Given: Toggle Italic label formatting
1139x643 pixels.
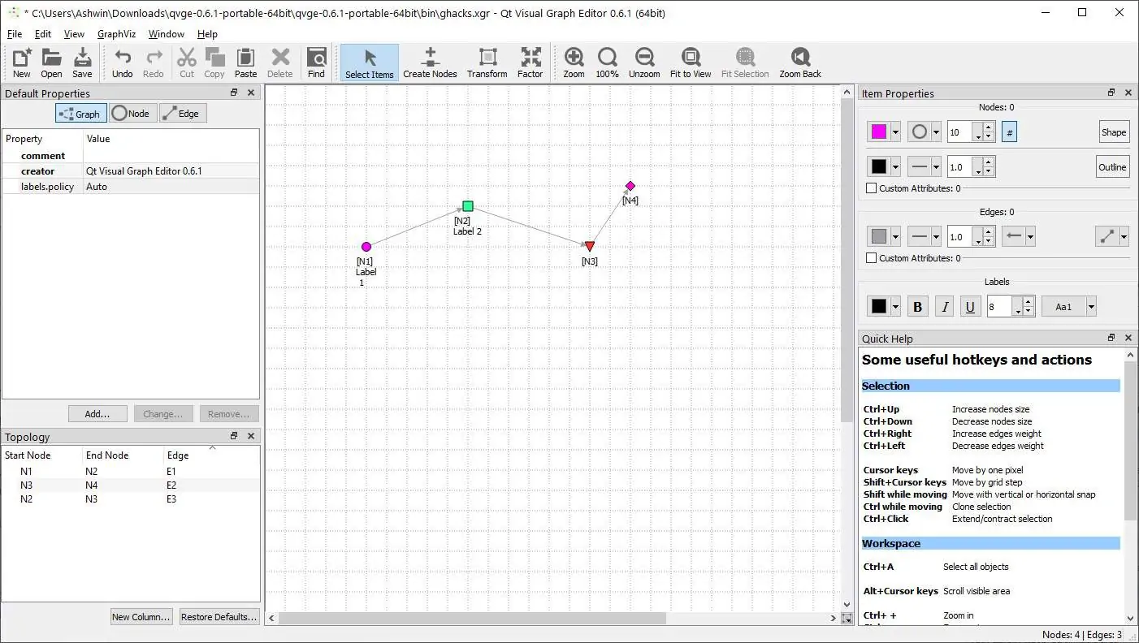Looking at the screenshot, I should tap(944, 307).
